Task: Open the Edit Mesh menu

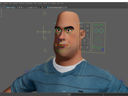Action: (15, 3)
